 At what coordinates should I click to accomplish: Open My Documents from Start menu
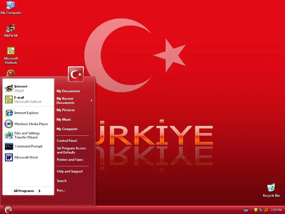68,91
